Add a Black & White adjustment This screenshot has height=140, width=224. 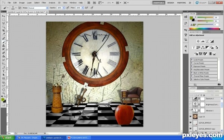tap(207, 47)
